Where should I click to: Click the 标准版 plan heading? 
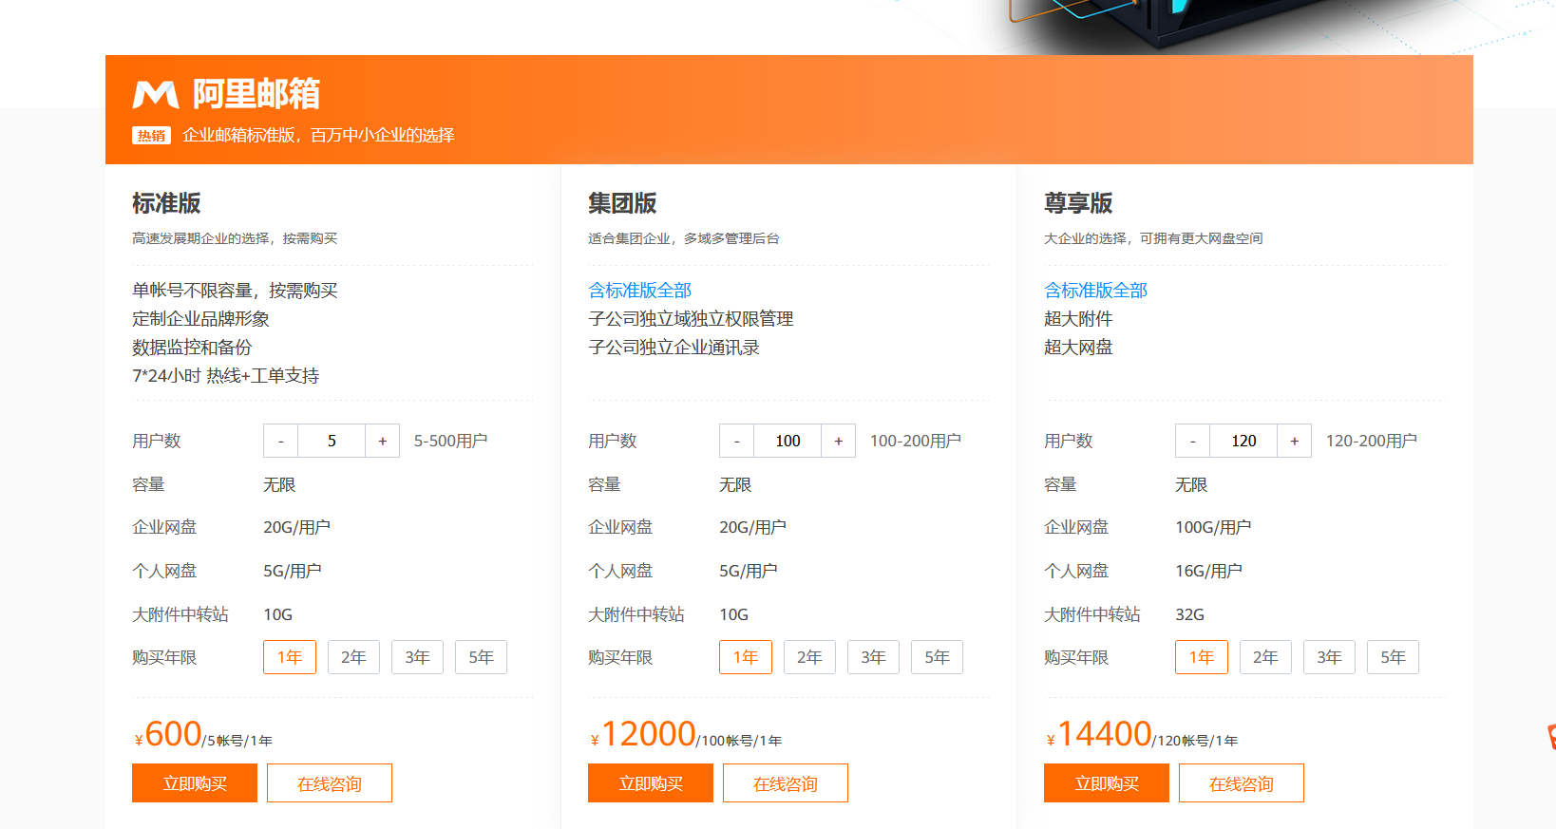[x=166, y=203]
